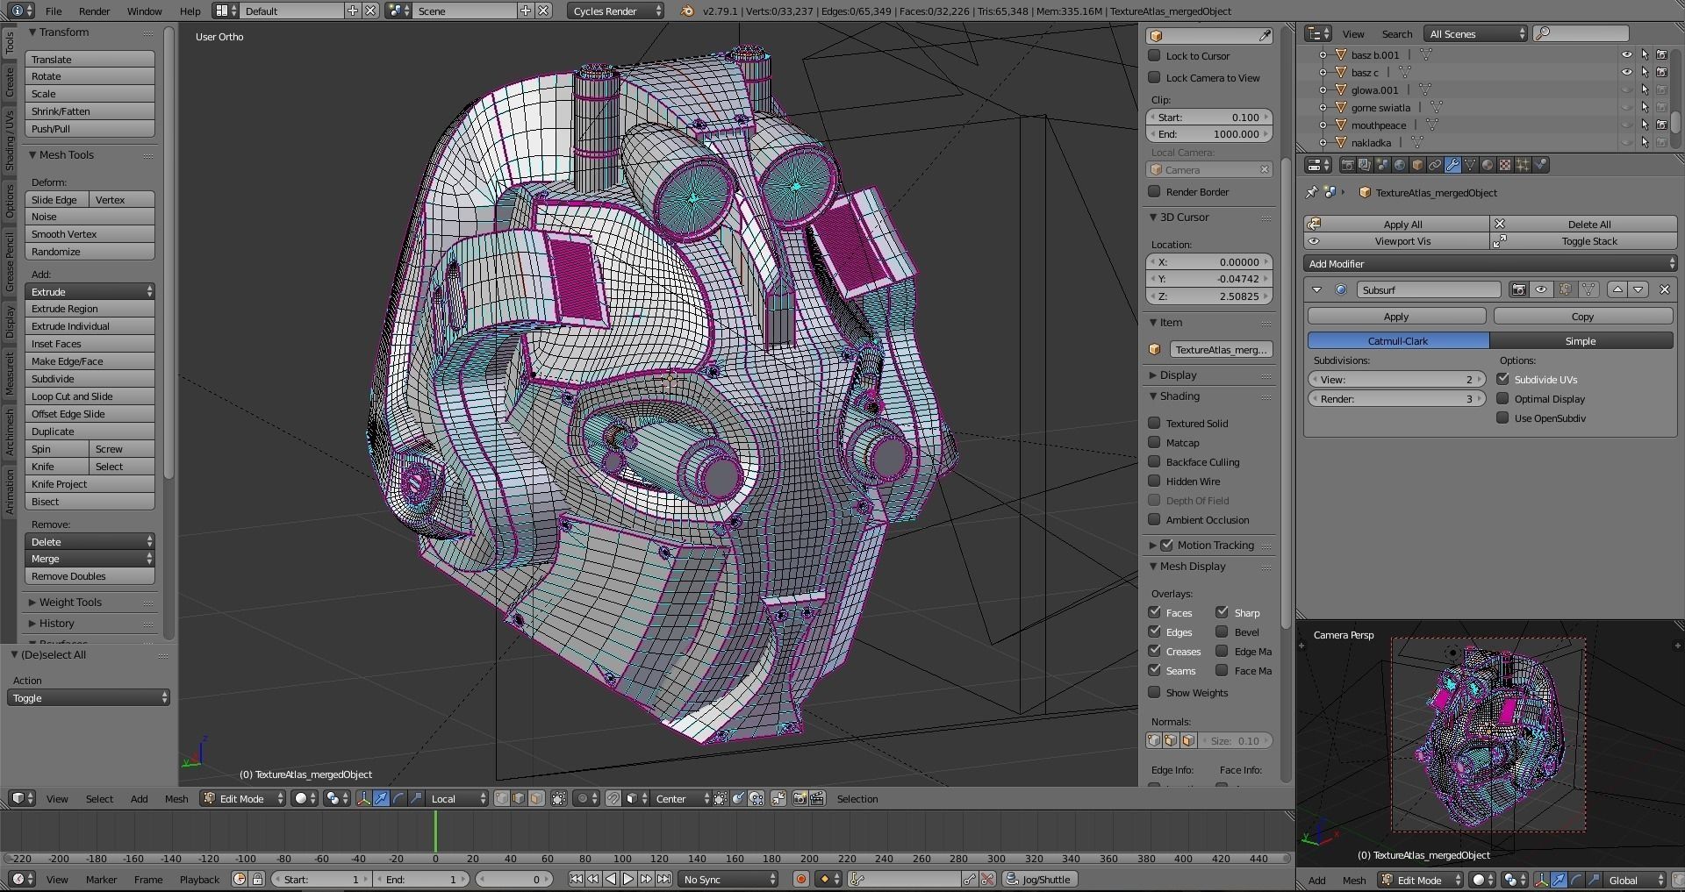Click the eyedropper in object picker field
Screen dimensions: 1685x892
click(x=1265, y=36)
